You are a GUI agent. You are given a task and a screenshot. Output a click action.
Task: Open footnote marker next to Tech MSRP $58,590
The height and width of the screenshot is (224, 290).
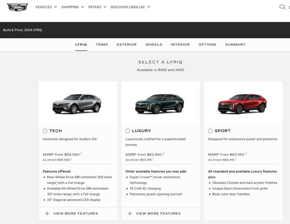81,154
